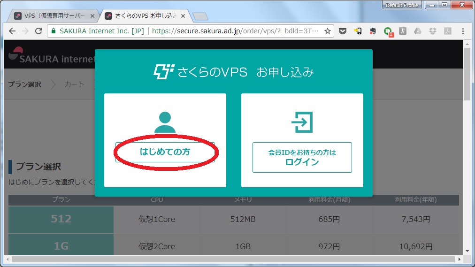Select the 1G plan cell
Screen dimensions: 475x267
point(61,244)
